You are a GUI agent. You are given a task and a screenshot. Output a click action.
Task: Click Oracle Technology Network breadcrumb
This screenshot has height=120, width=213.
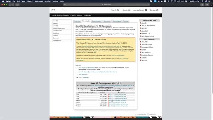[x=61, y=15]
